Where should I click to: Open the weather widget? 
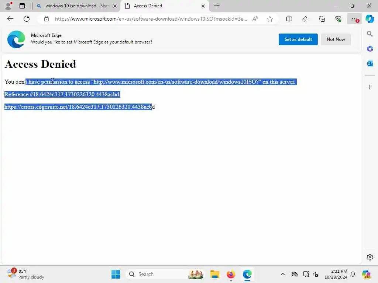[x=25, y=274]
